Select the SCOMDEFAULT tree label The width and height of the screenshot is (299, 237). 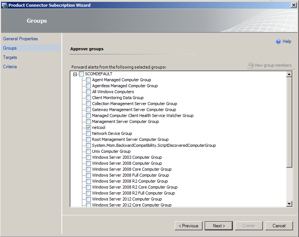(x=99, y=74)
